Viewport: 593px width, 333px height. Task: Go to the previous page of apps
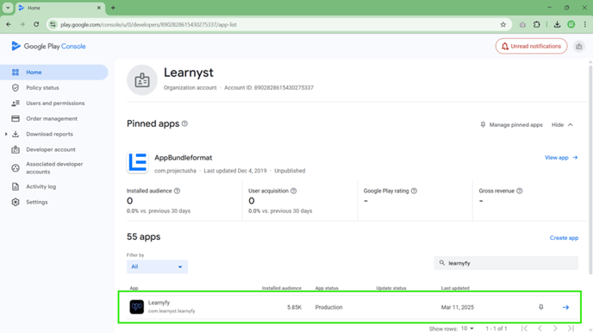(x=540, y=329)
